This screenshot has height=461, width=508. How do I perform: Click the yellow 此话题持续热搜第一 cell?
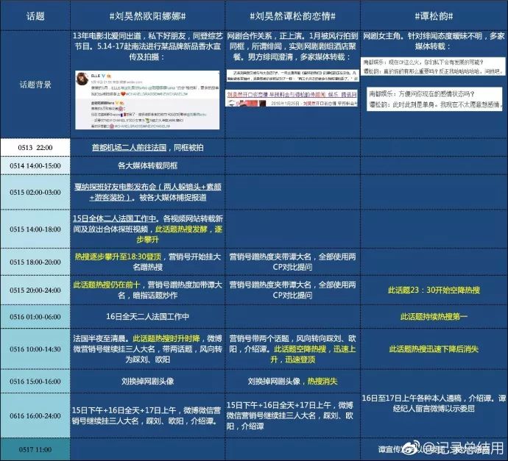pyautogui.click(x=432, y=317)
